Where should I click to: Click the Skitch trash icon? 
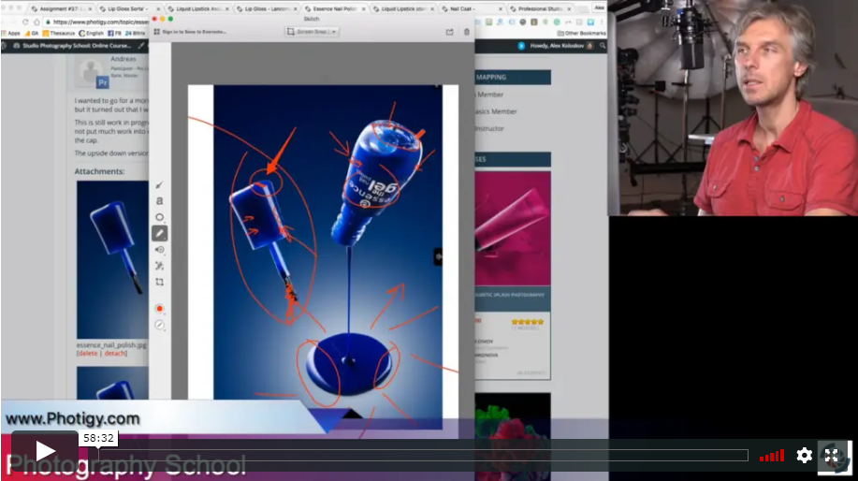(x=467, y=32)
